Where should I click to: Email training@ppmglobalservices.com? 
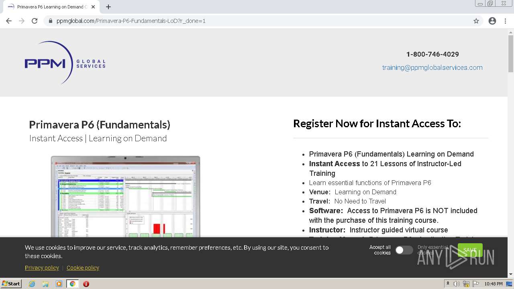(432, 67)
